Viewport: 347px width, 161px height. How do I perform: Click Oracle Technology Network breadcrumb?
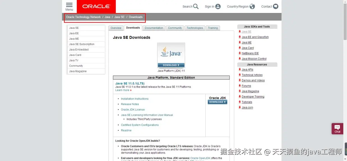pyautogui.click(x=83, y=17)
